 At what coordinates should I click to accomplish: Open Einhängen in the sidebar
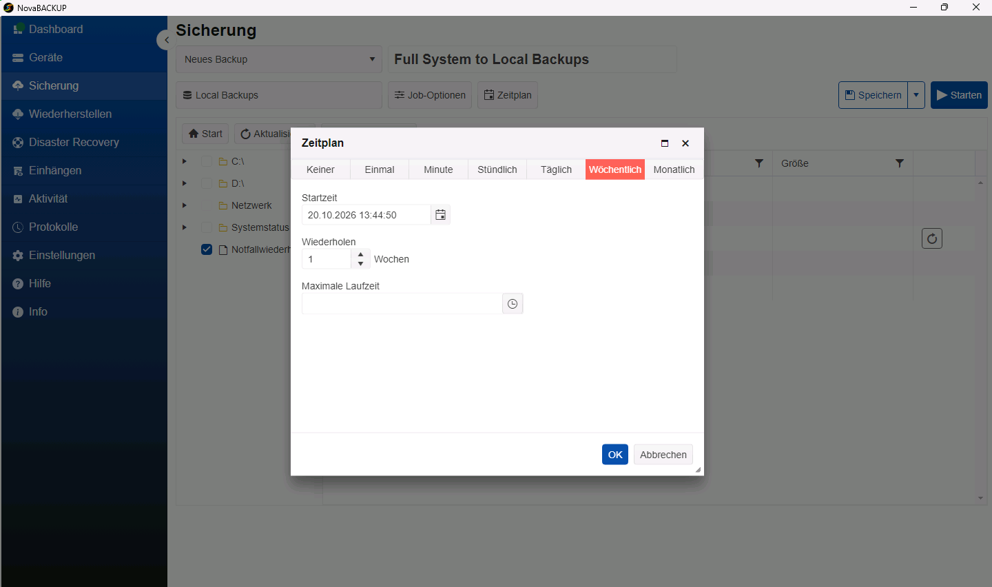click(83, 170)
